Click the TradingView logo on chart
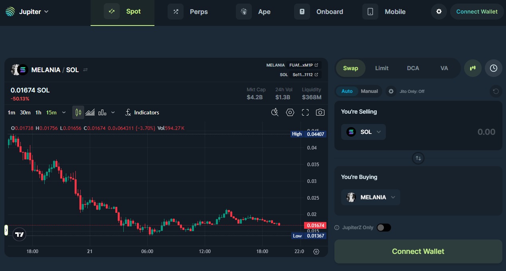This screenshot has height=271, width=506. coord(19,234)
